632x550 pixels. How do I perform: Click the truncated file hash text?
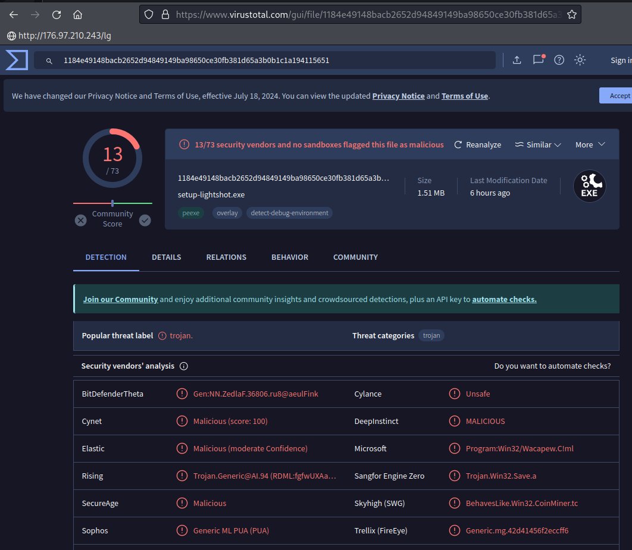pos(283,178)
